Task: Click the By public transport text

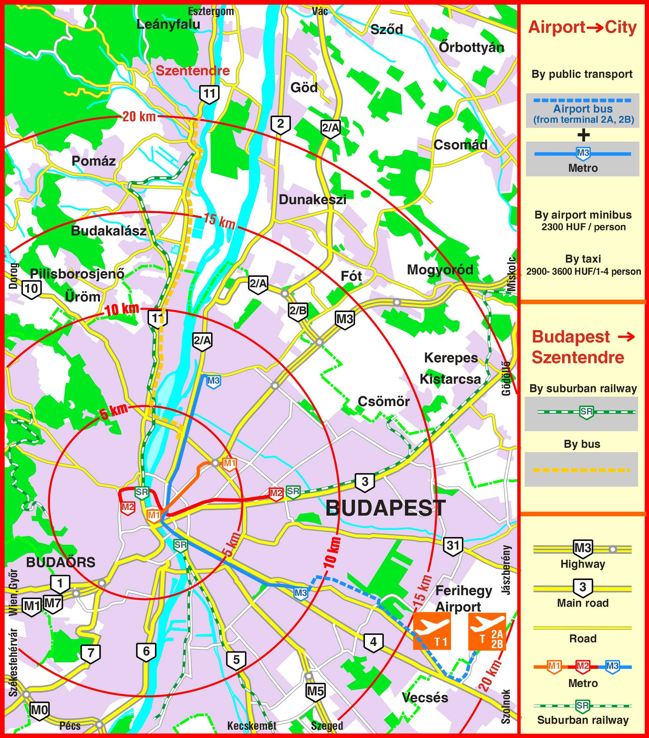Action: tap(582, 75)
